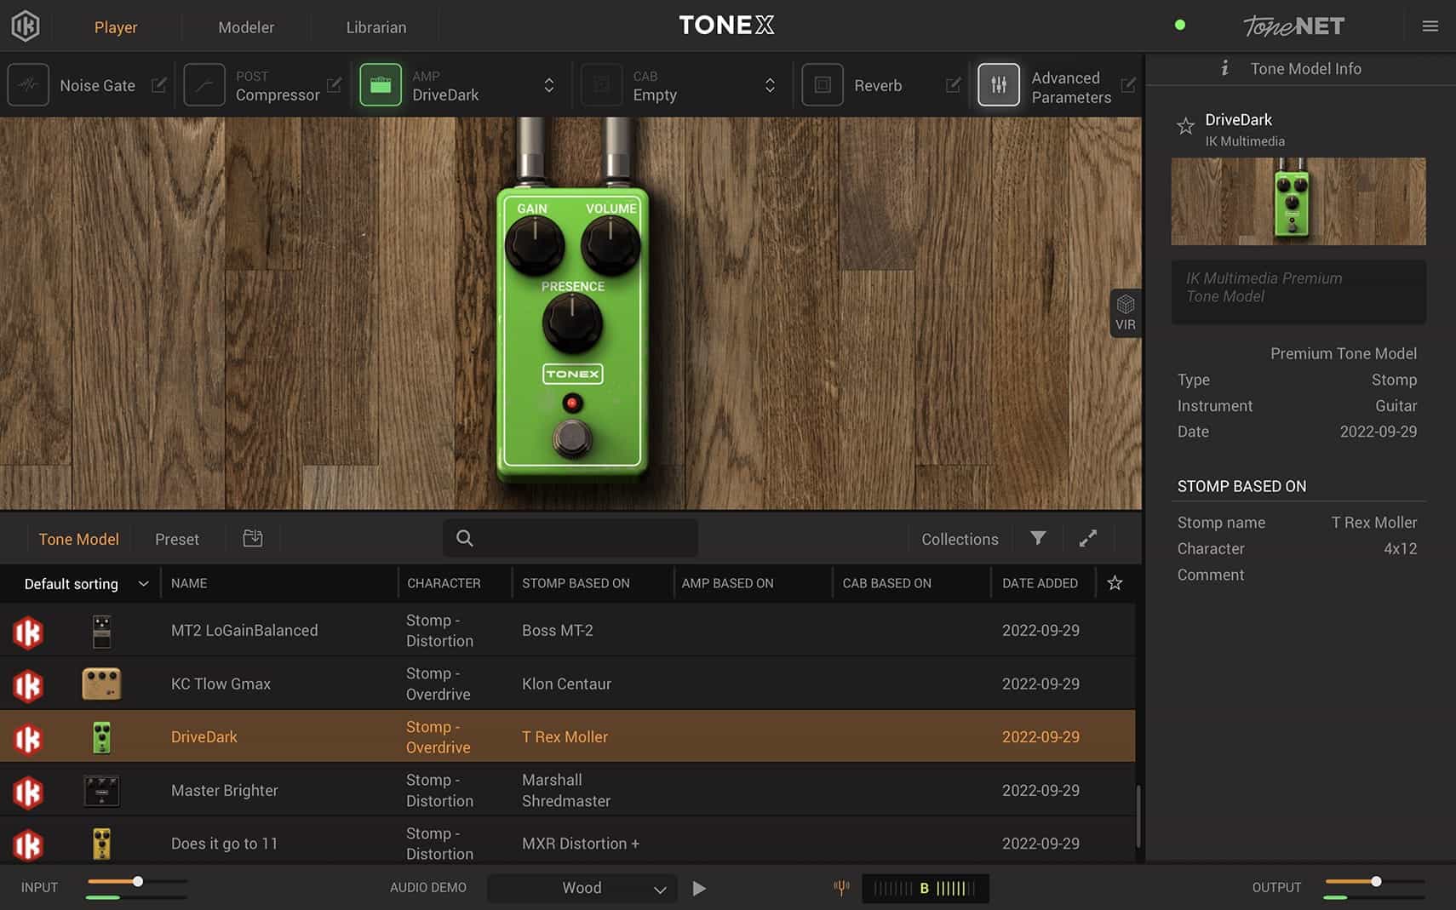This screenshot has width=1456, height=910.
Task: Open the filter funnel icon
Action: tap(1038, 538)
